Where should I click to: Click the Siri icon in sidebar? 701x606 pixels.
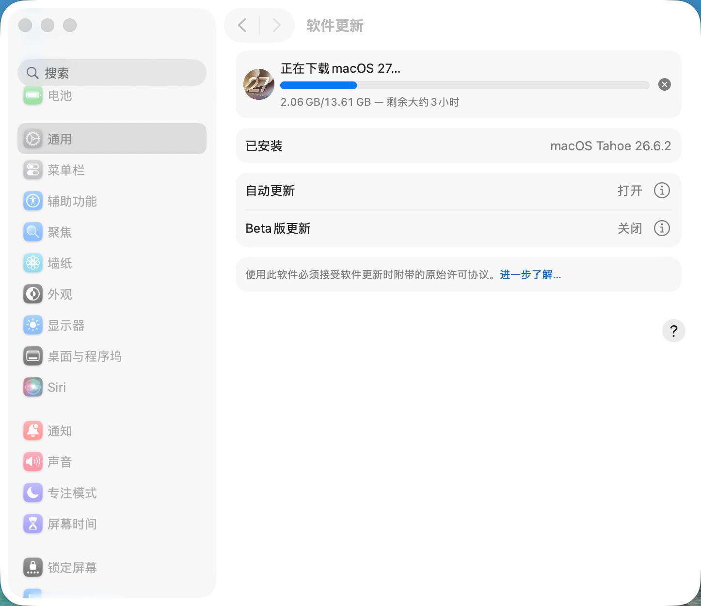[x=33, y=387]
